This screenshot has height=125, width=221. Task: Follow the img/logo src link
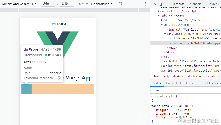point(215,29)
